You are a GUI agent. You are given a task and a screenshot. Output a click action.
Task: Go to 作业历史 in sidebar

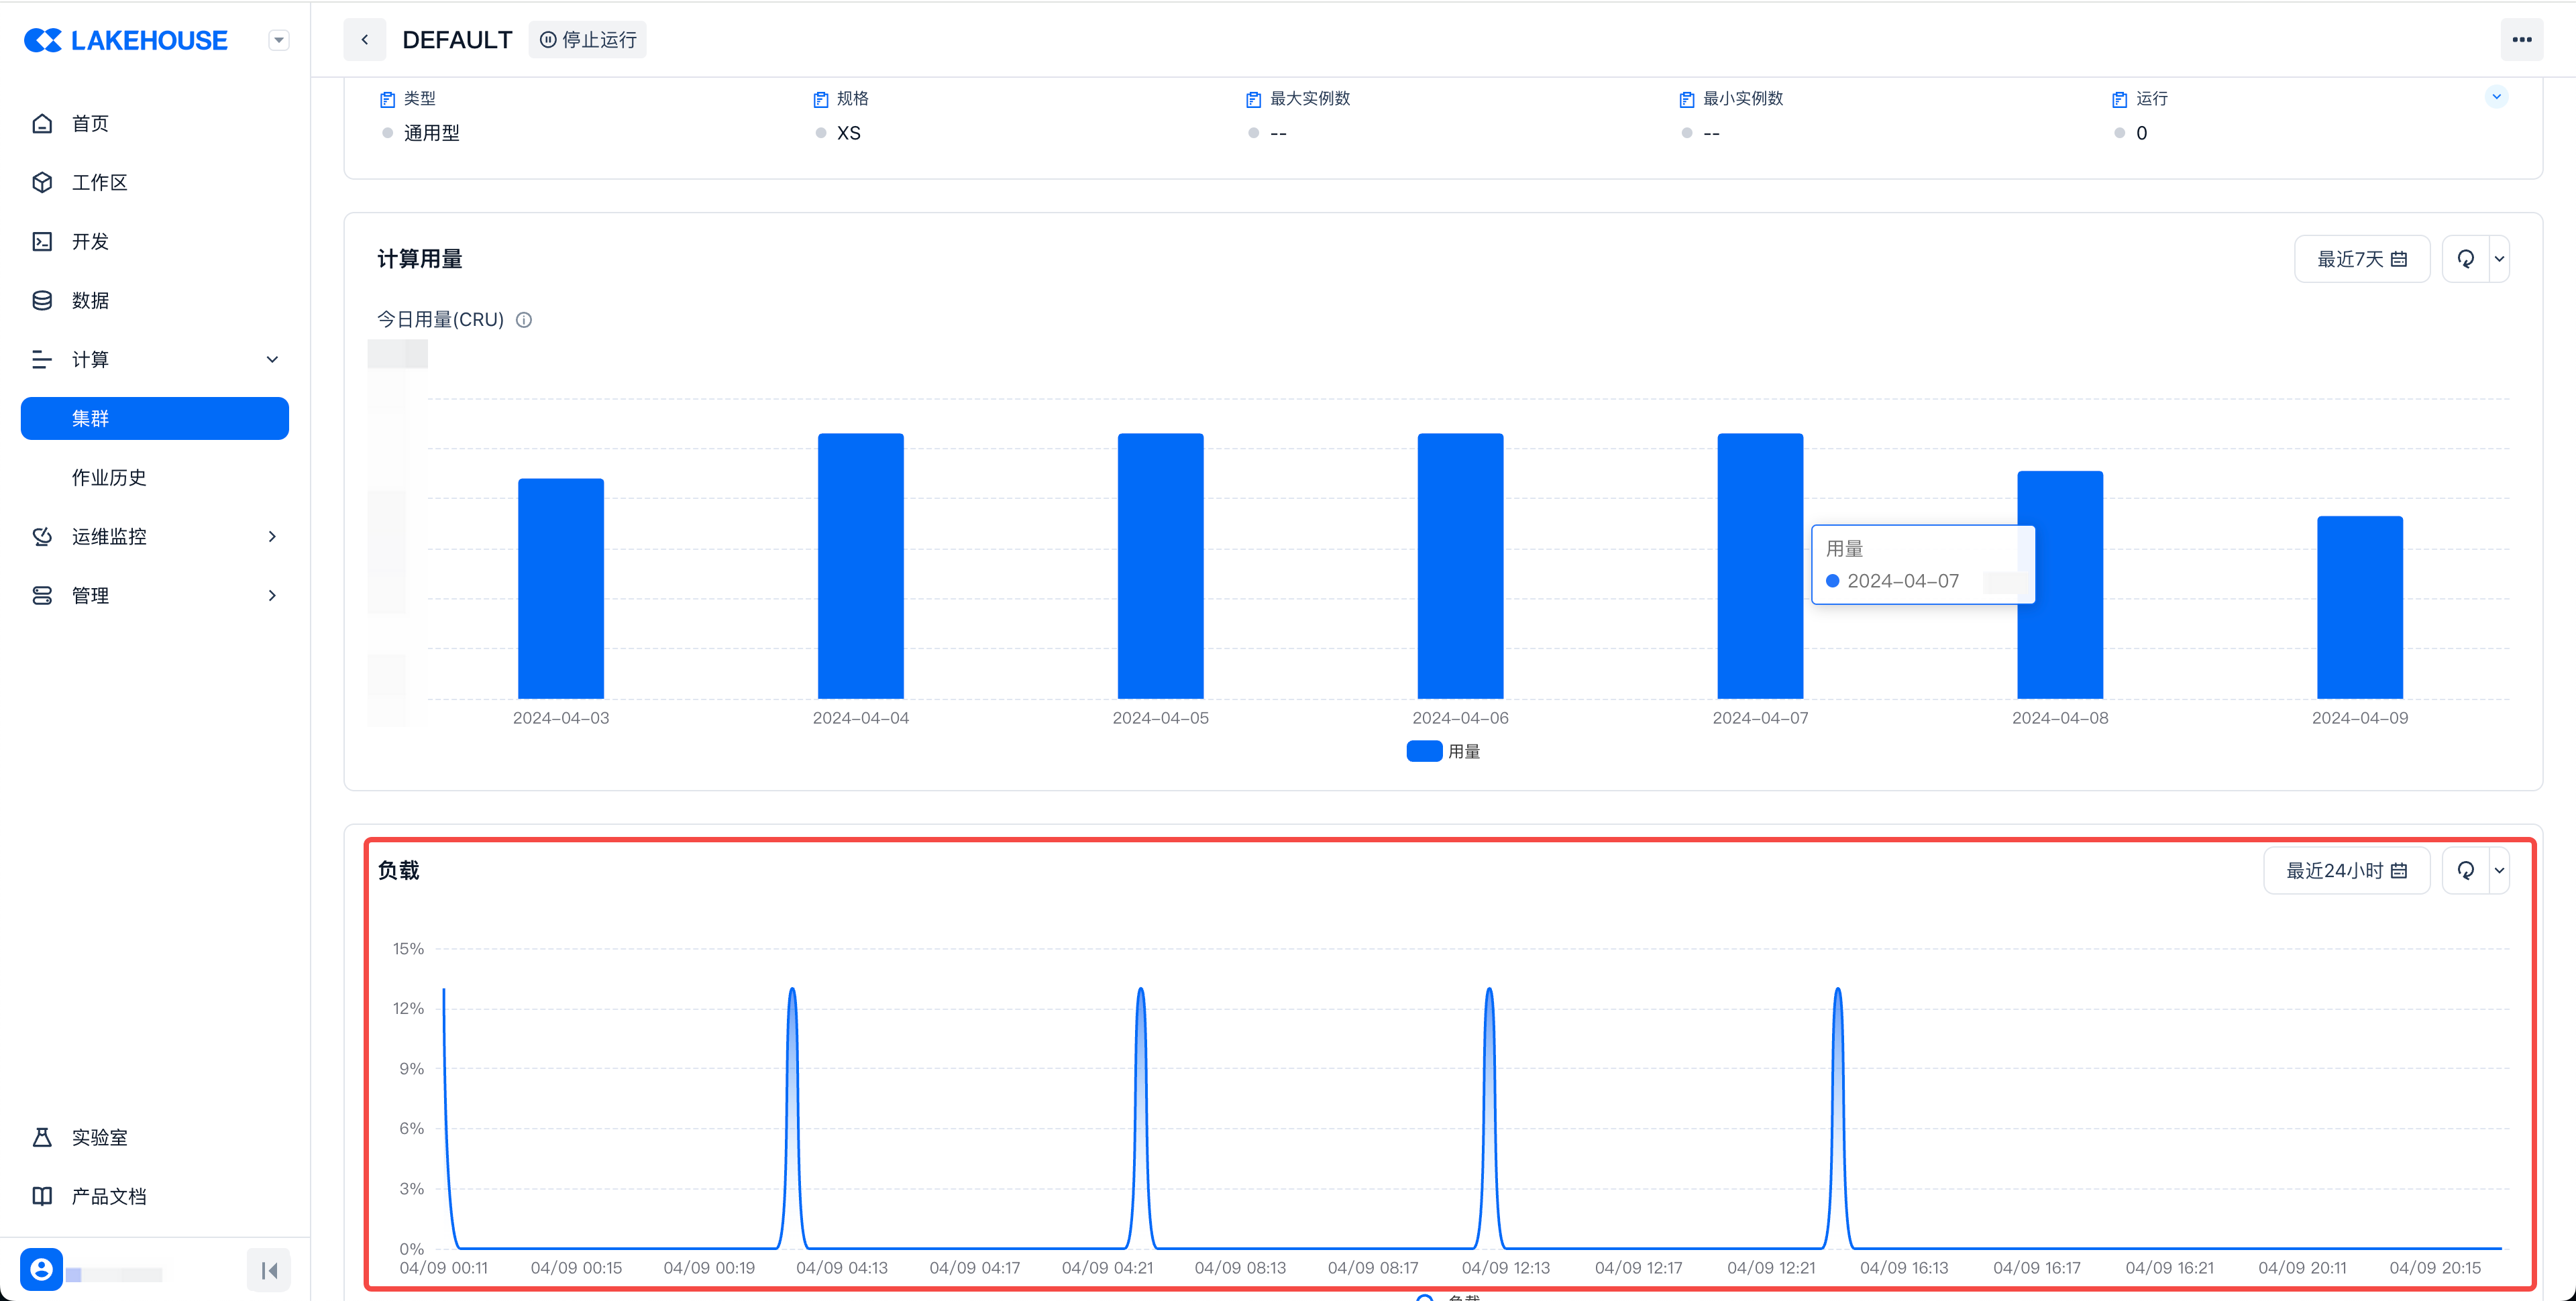[x=109, y=477]
